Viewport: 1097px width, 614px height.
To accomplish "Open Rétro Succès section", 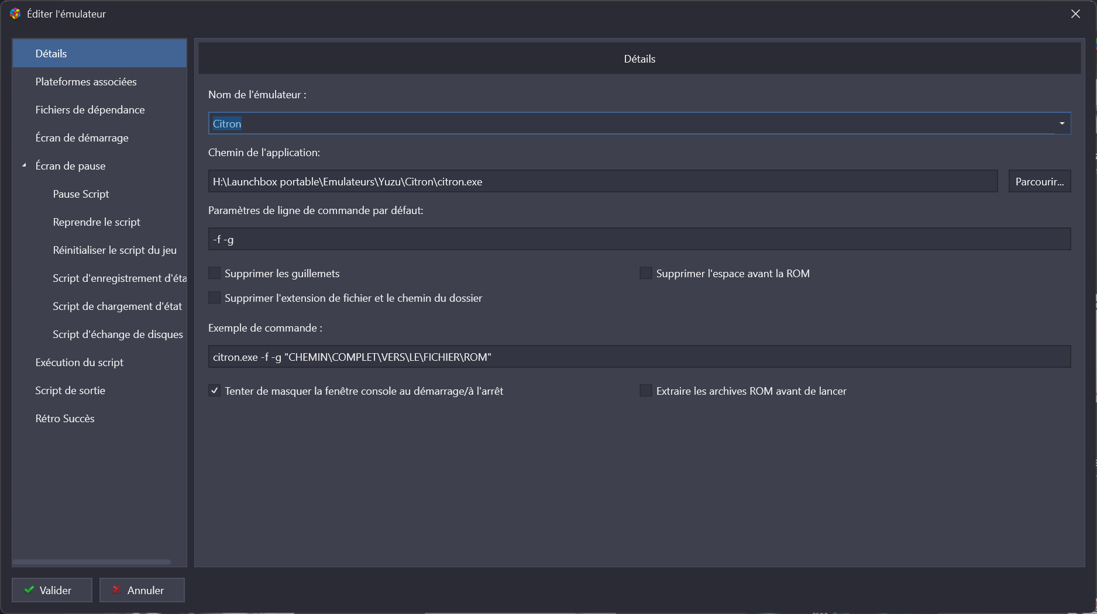I will (65, 419).
